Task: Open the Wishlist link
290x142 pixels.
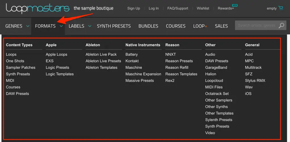Action: point(203,8)
